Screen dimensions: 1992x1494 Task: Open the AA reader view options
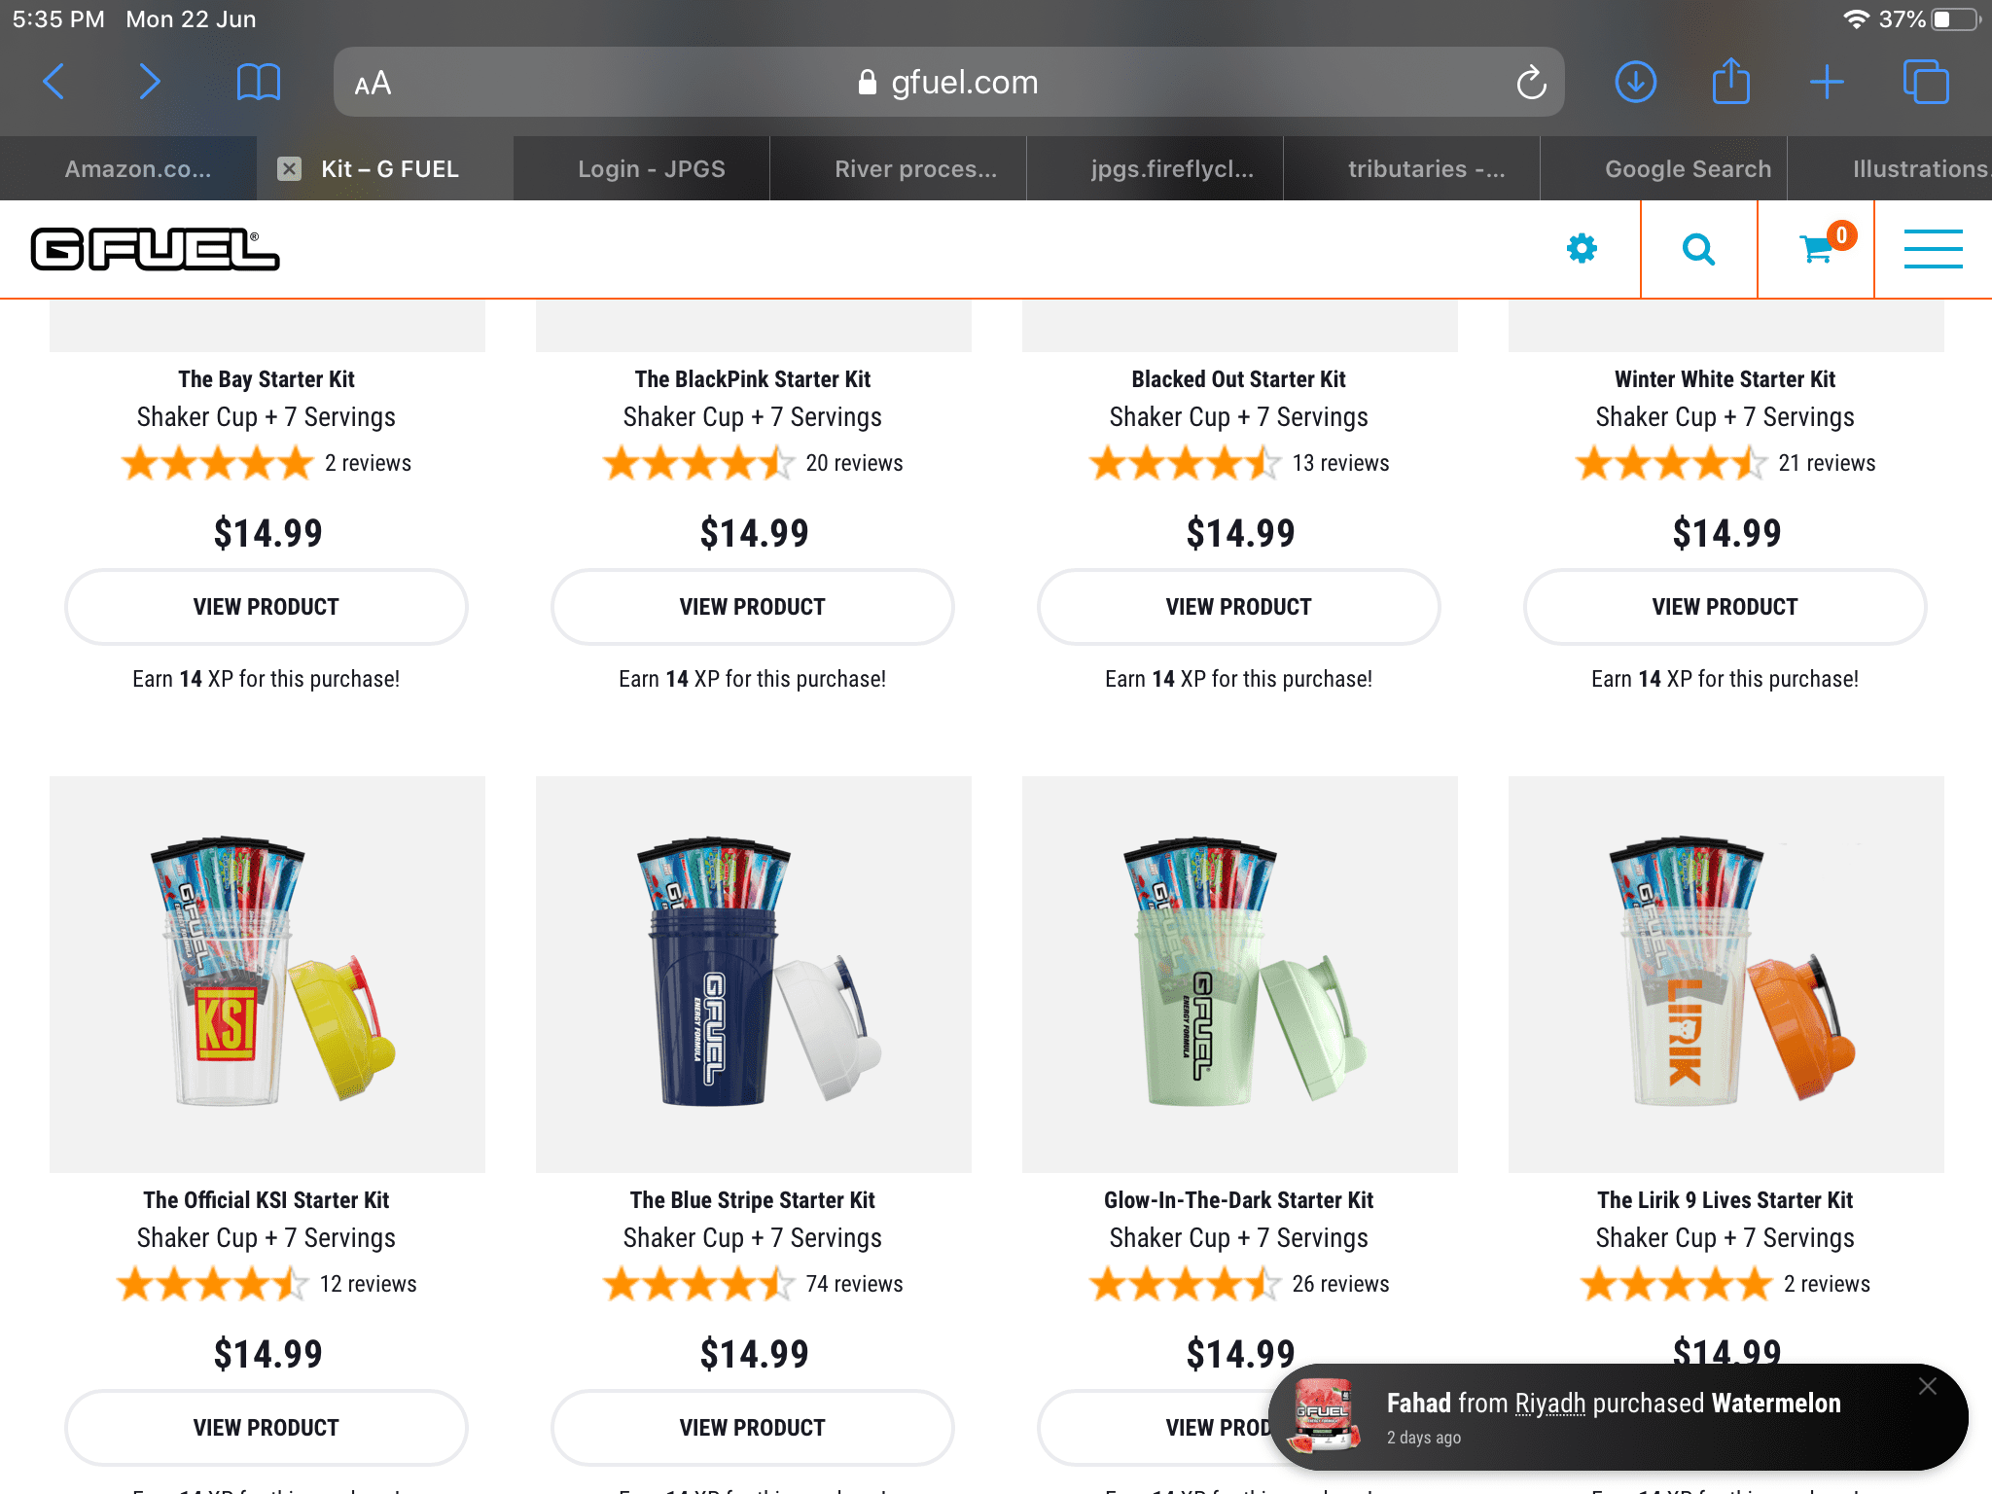373,84
